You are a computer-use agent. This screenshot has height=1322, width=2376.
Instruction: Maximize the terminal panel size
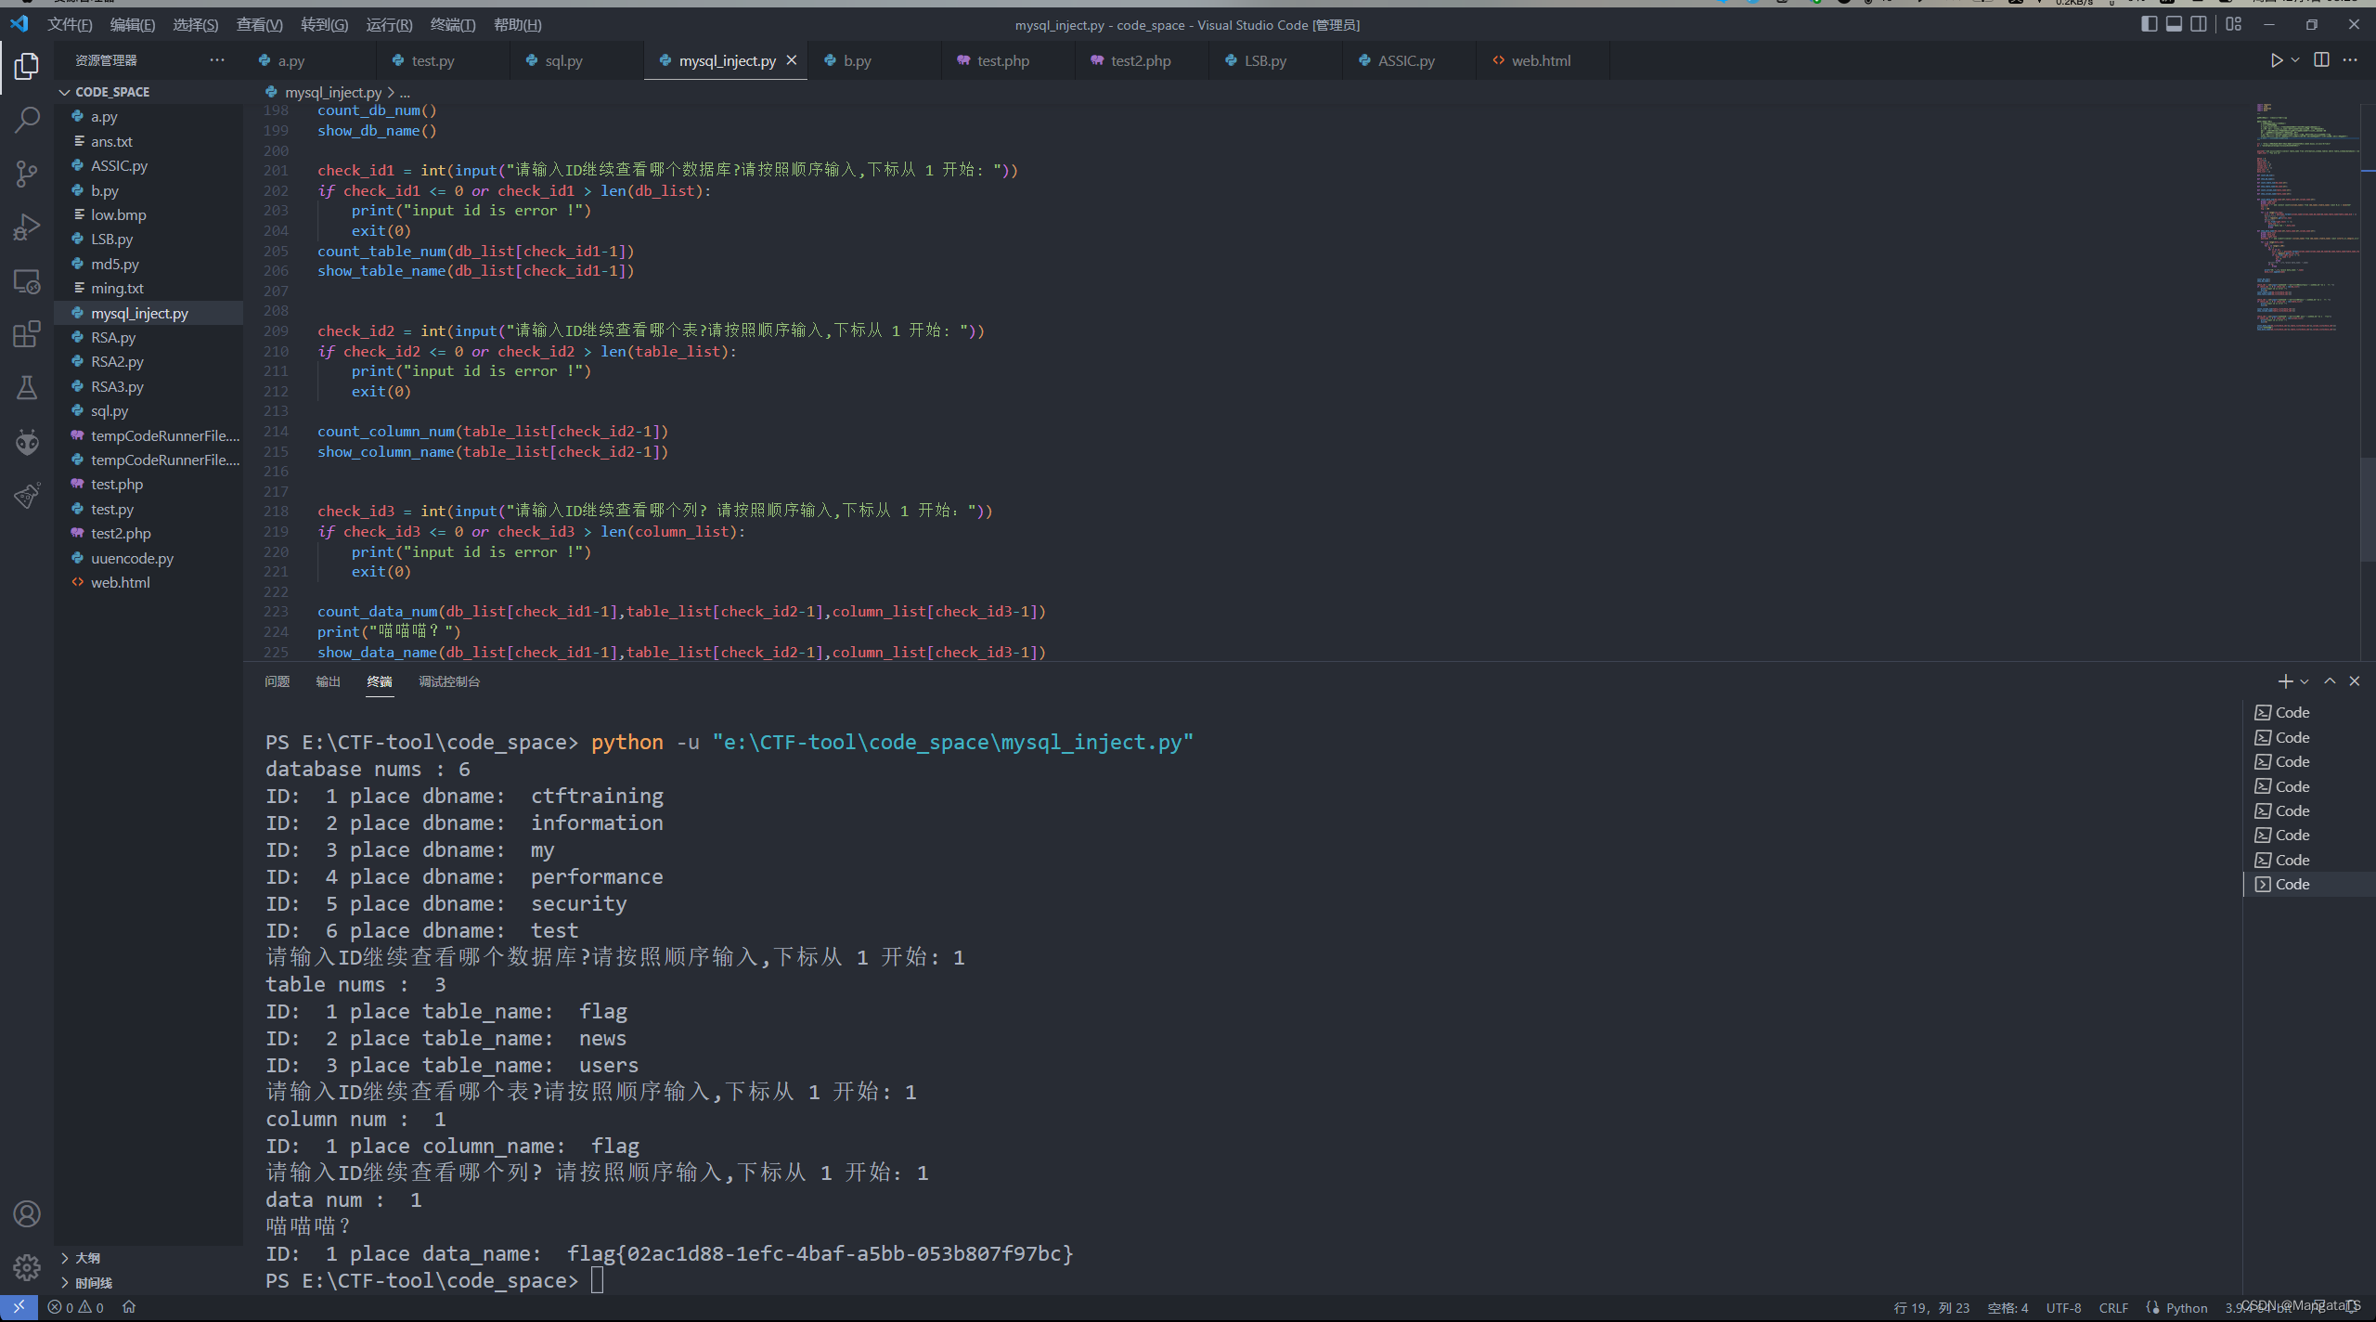2330,681
